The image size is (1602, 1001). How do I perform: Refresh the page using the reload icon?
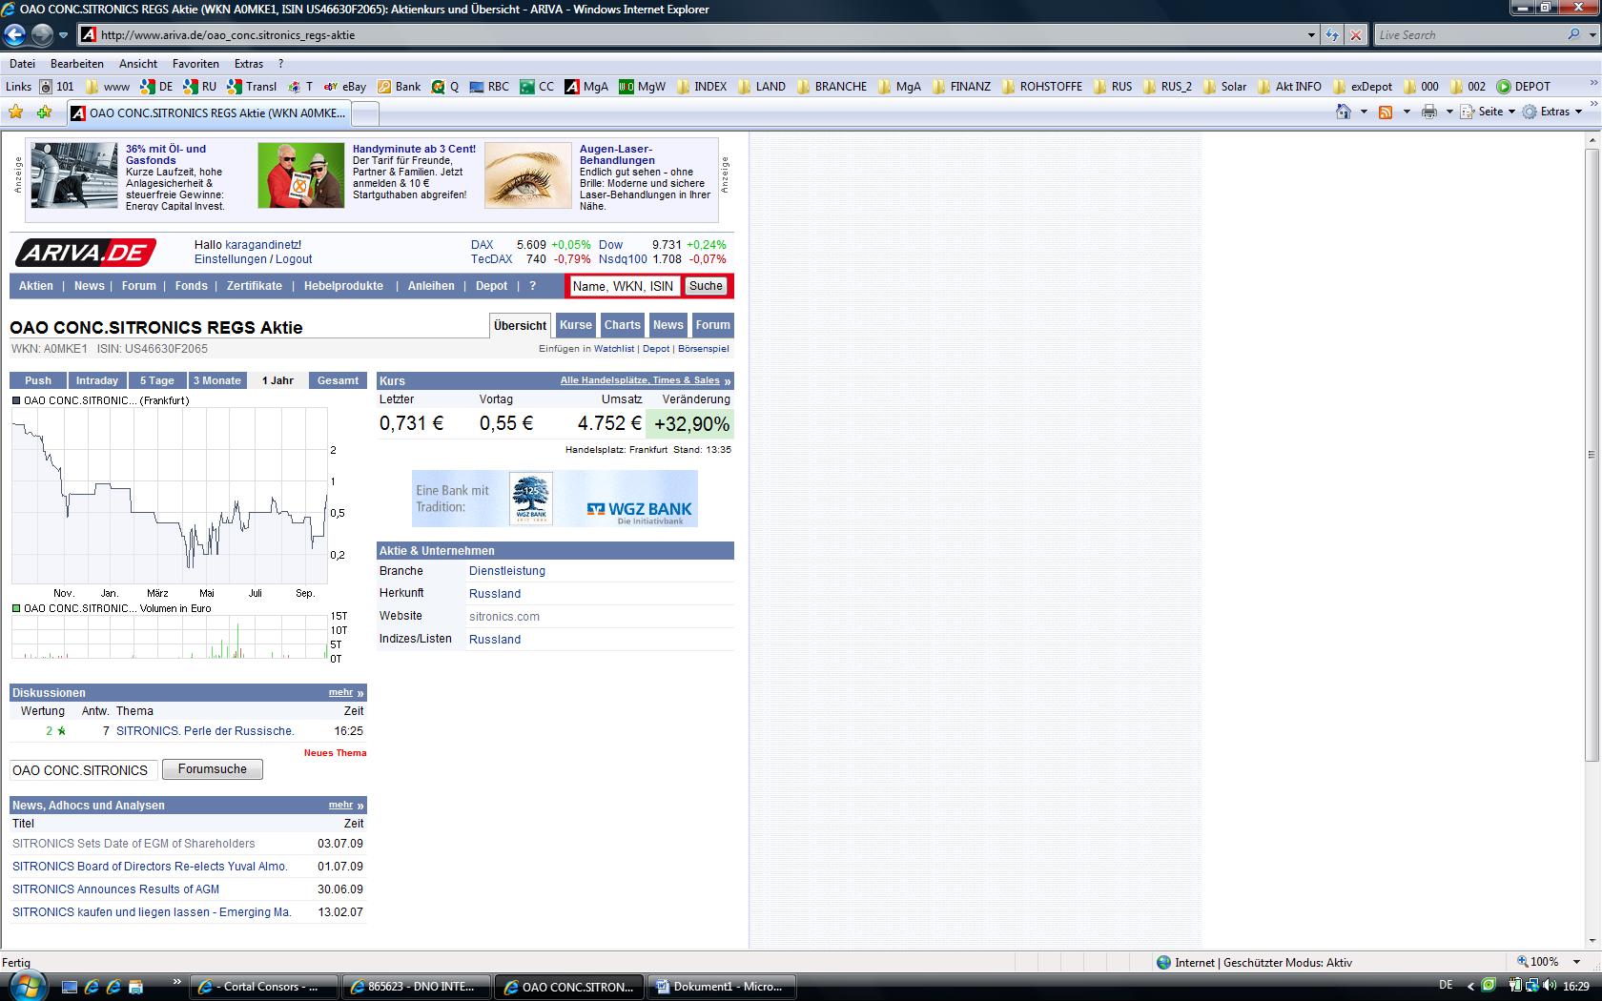tap(1332, 35)
